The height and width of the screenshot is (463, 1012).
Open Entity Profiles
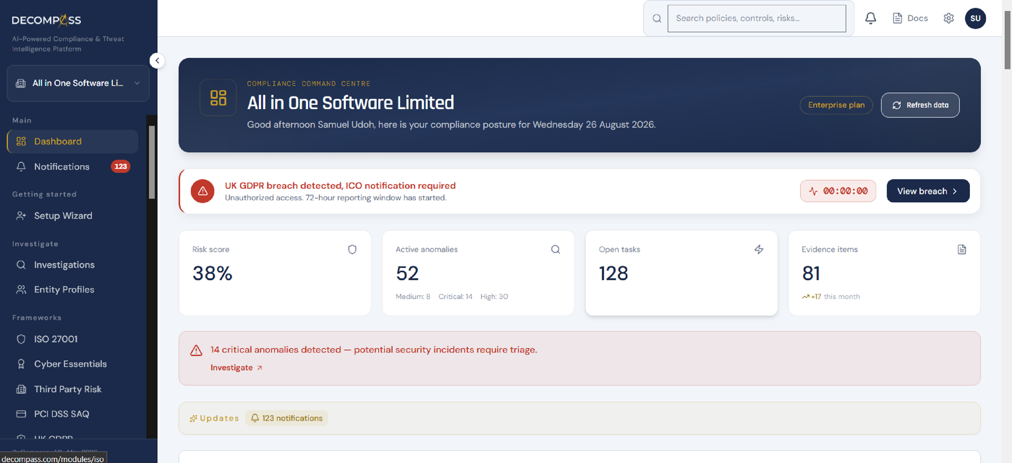[x=72, y=290]
